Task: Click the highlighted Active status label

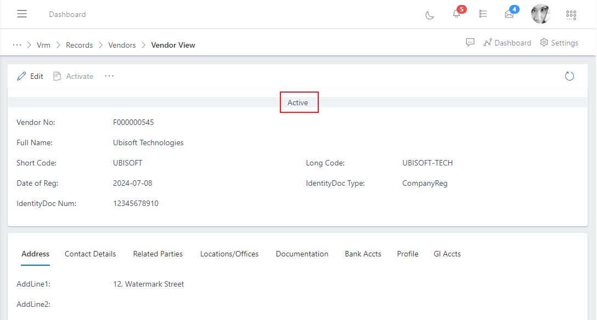Action: pos(299,102)
